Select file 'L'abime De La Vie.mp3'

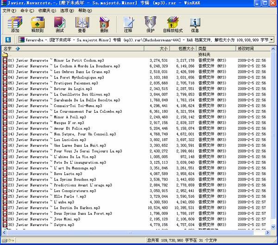pyautogui.click(x=52, y=157)
